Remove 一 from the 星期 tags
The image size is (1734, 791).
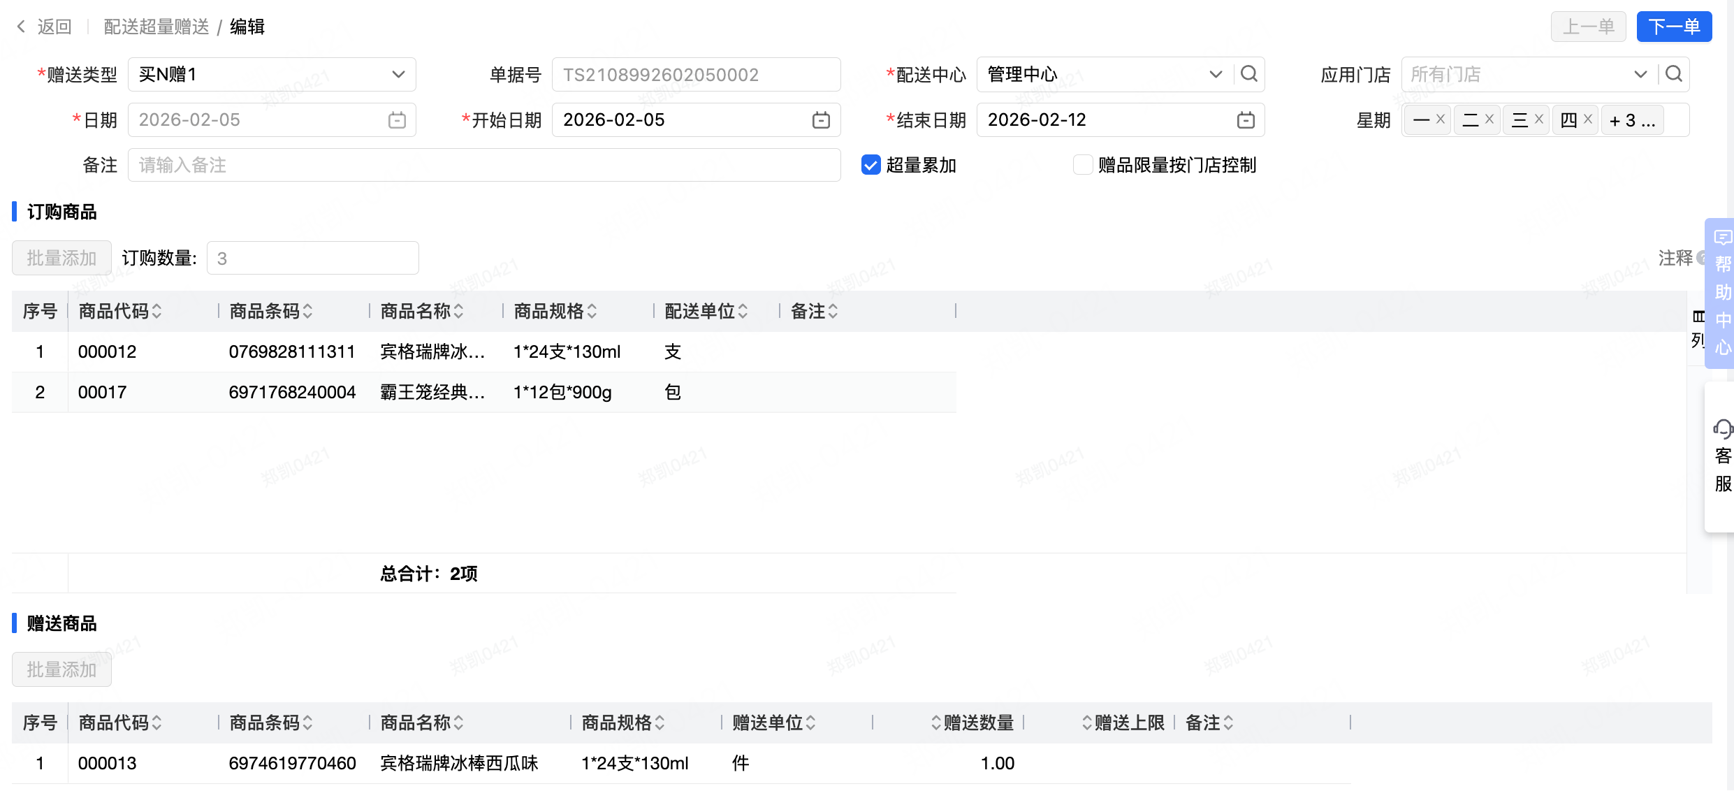1441,119
